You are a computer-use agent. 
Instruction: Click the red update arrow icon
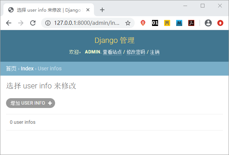click(220, 23)
